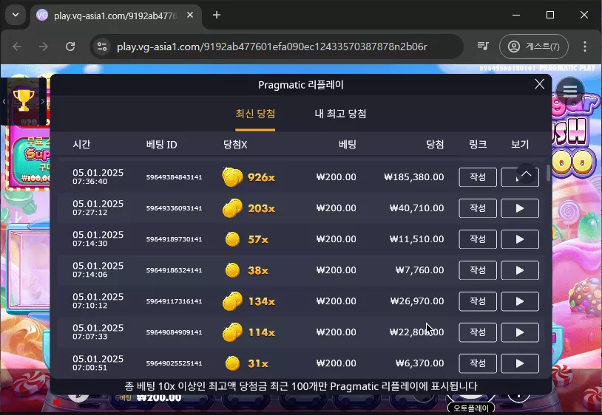Click the ₩26,970.00 win amount

[417, 301]
